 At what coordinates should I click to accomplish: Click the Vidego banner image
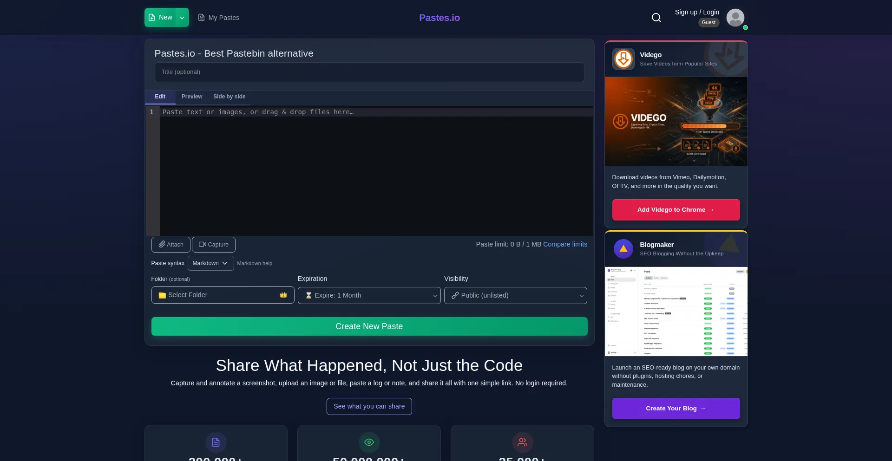[676, 121]
